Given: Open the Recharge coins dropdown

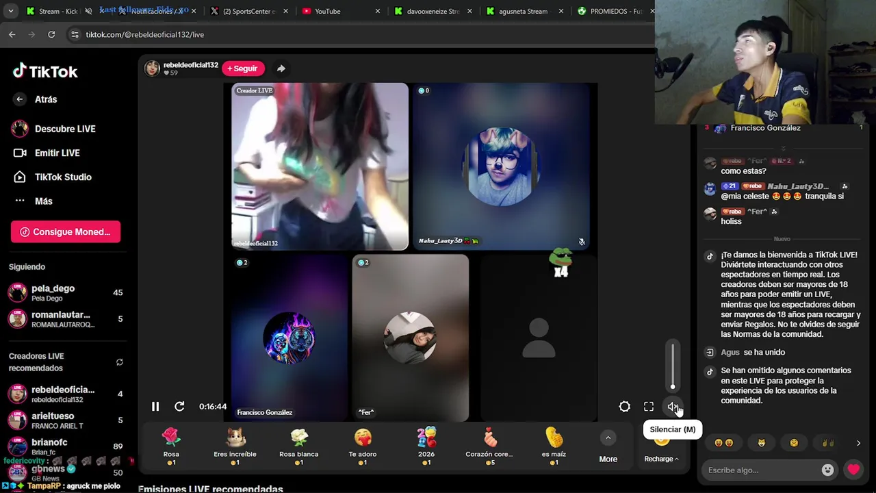Looking at the screenshot, I should [x=661, y=459].
